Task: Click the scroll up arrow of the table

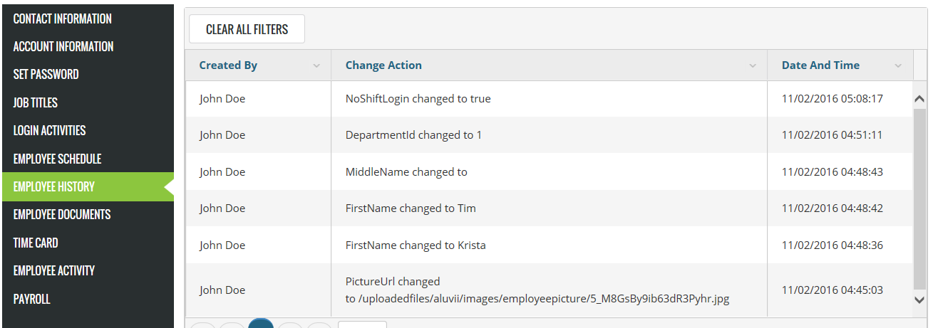Action: coord(919,100)
